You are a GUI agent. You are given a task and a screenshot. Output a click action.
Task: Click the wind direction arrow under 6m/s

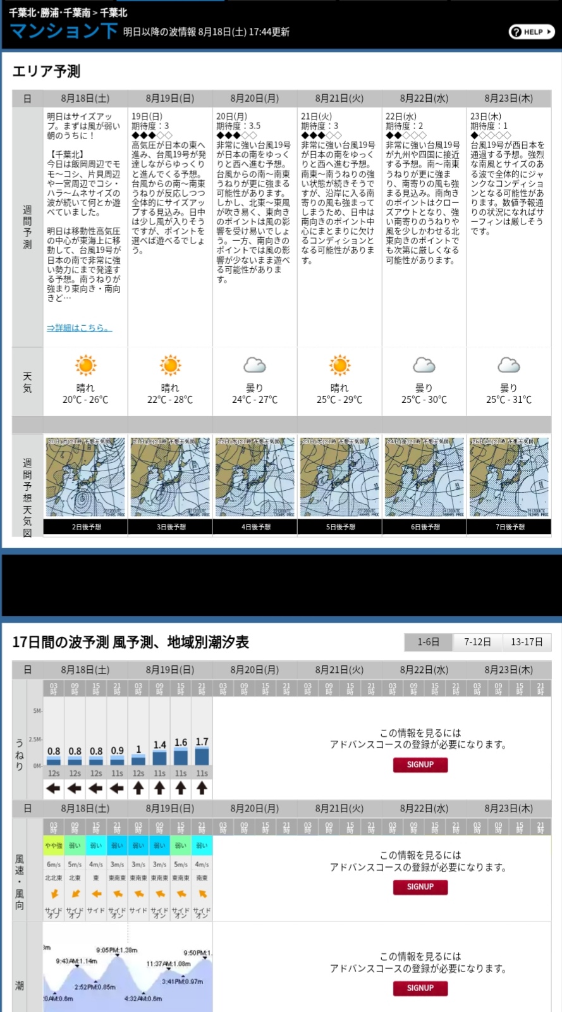tap(54, 894)
